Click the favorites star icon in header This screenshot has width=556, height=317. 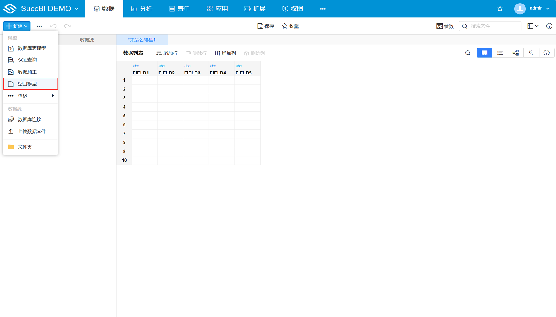click(x=500, y=9)
